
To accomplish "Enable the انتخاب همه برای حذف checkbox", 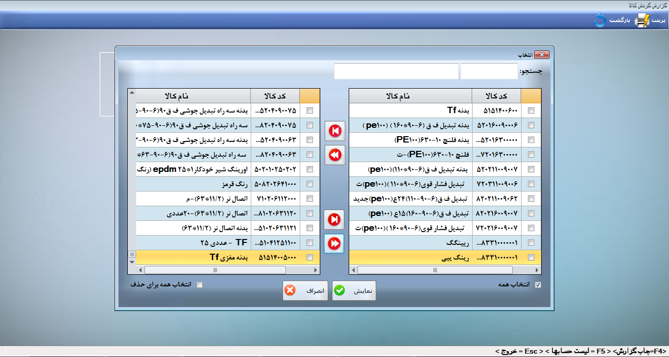I will [x=199, y=285].
